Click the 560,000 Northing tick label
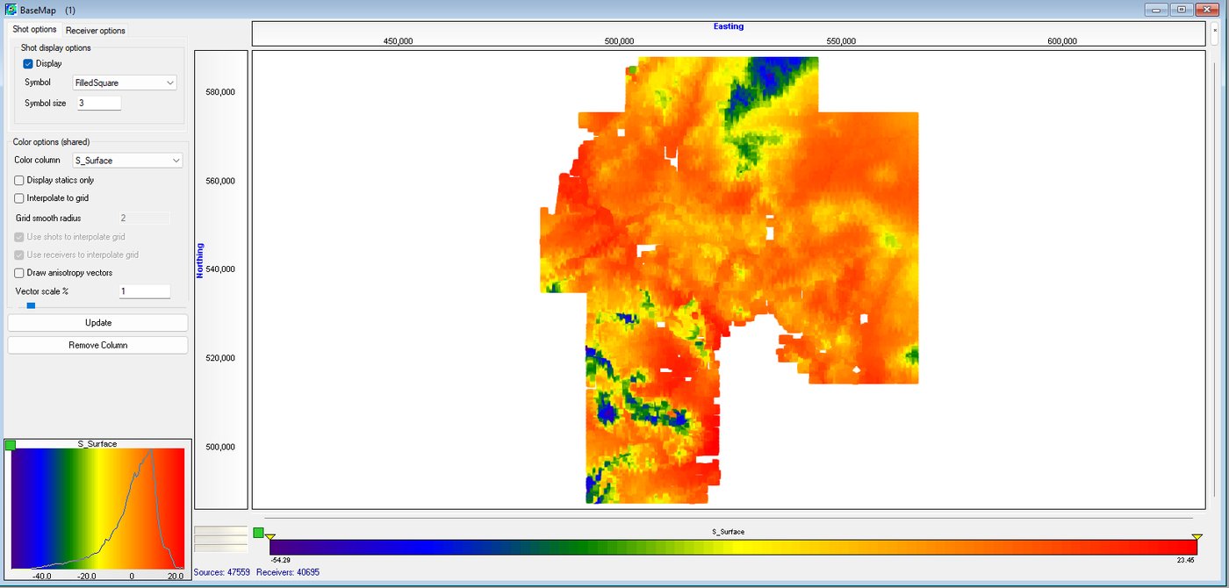 [x=219, y=181]
